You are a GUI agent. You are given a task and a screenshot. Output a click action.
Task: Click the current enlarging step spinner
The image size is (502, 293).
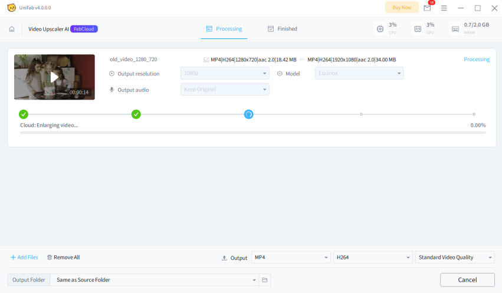coord(248,114)
